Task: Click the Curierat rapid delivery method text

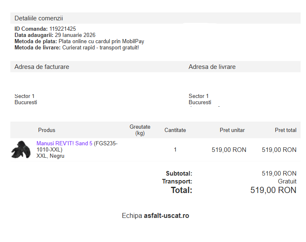Action: [100, 48]
